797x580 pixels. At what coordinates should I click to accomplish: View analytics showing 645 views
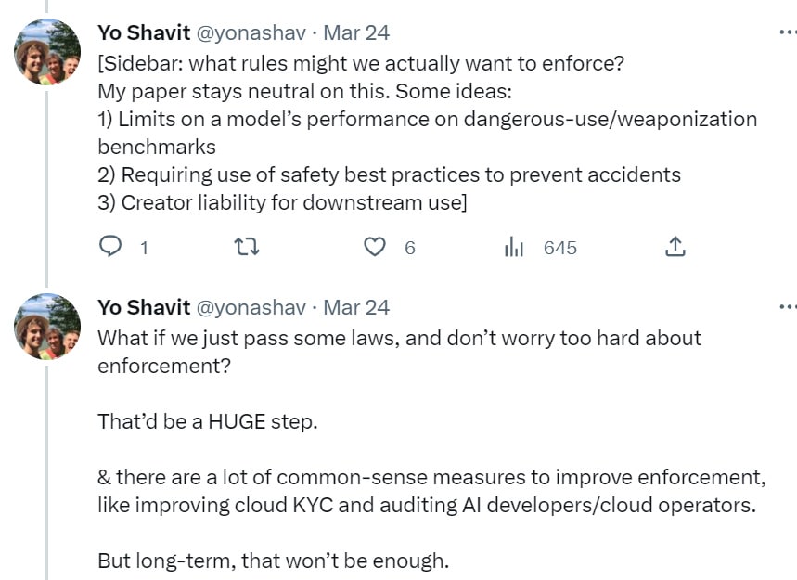click(x=514, y=247)
